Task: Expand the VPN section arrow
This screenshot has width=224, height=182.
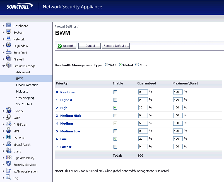Action: pyautogui.click(x=3, y=131)
